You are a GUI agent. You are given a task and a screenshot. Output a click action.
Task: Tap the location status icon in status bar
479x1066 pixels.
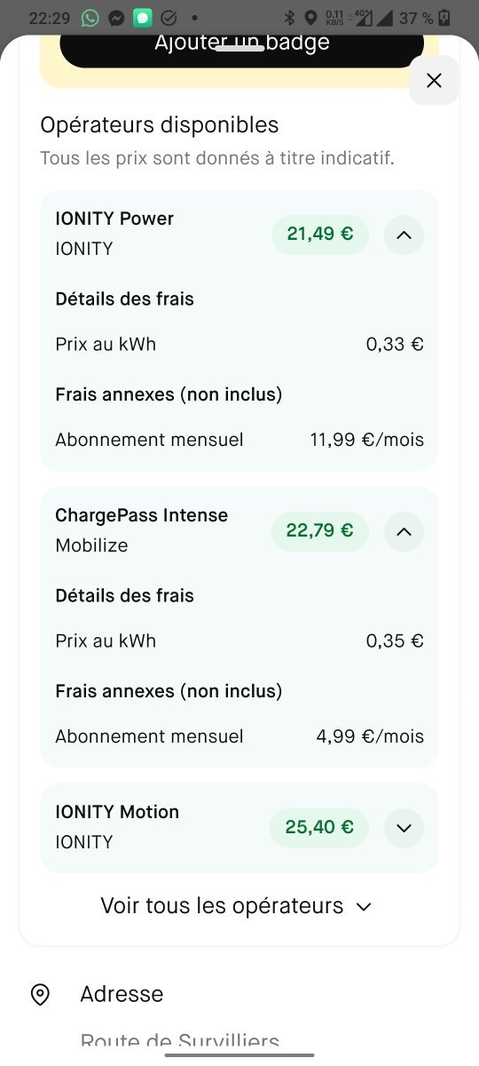pyautogui.click(x=310, y=18)
